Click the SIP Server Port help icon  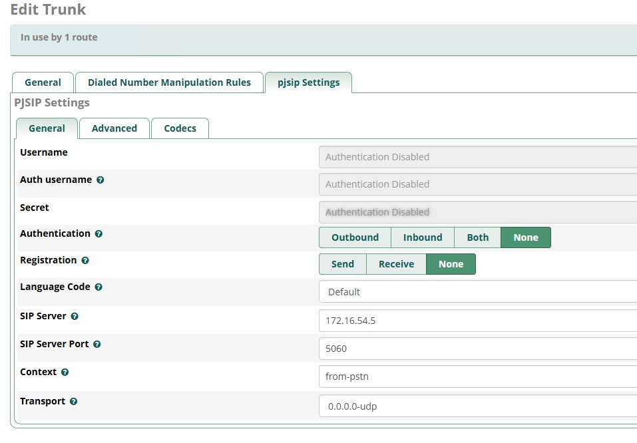coord(97,345)
